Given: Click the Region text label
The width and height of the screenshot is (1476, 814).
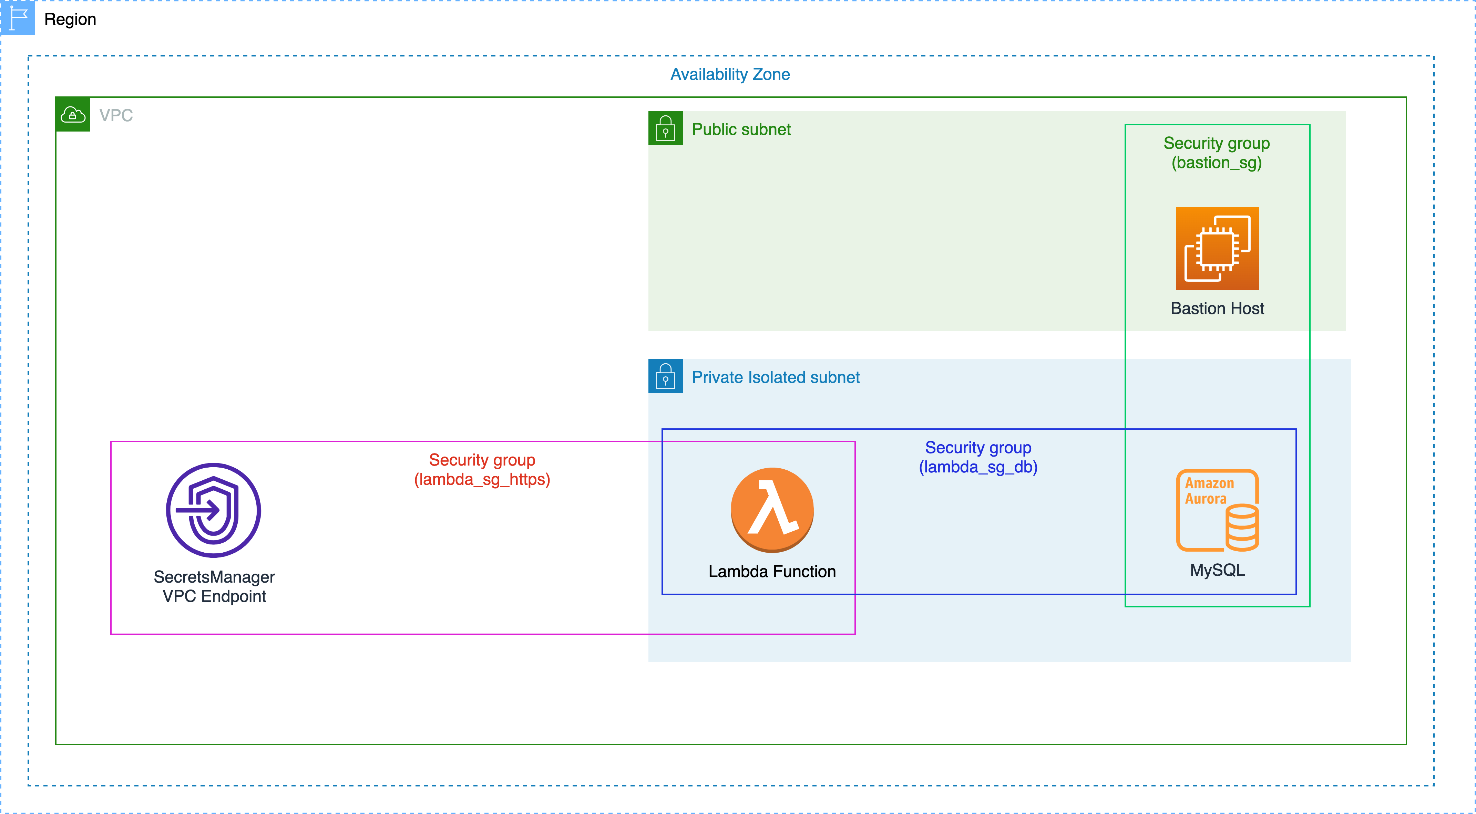Looking at the screenshot, I should pos(70,20).
